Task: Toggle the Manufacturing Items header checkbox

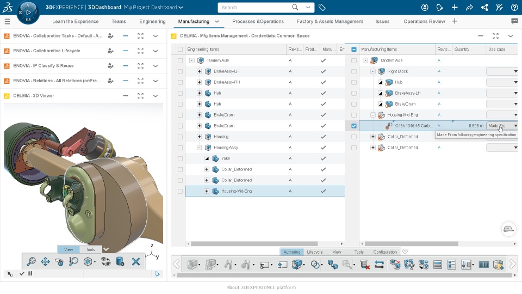Action: click(x=354, y=50)
